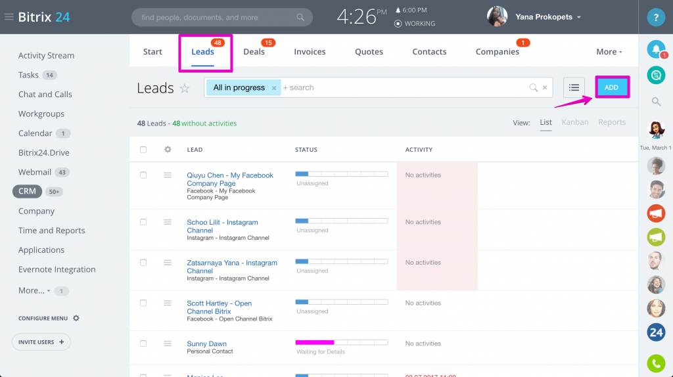Viewport: 673px width, 377px height.
Task: Open the list settings button beside ADD
Action: tap(574, 87)
